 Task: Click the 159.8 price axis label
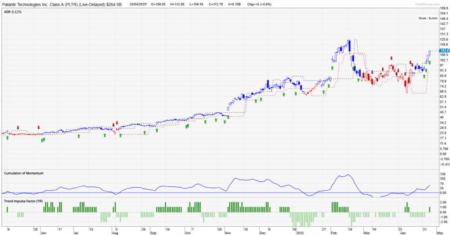pos(444,8)
